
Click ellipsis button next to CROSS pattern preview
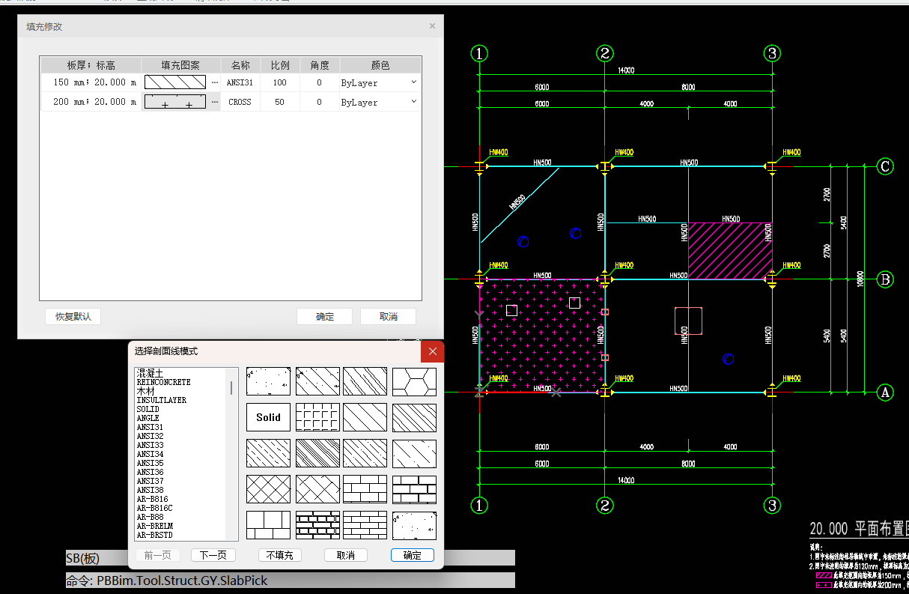pyautogui.click(x=215, y=102)
